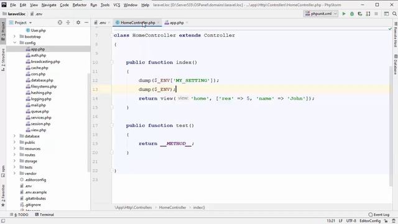Open the Terminal tool window

(x=44, y=215)
